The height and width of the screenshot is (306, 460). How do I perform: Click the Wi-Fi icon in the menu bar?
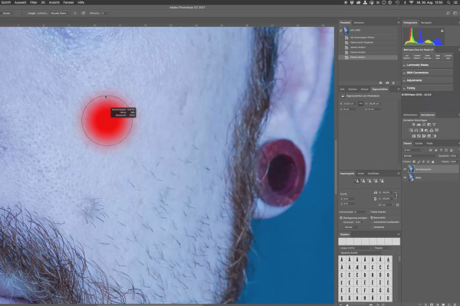411,2
